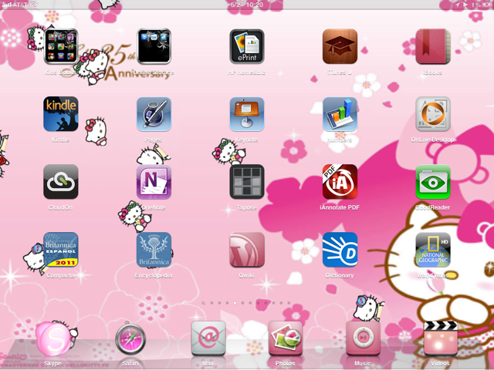Tap the battery percentage indicator
The width and height of the screenshot is (494, 370).
point(475,5)
